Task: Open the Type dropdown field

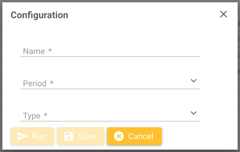Action: pos(109,116)
